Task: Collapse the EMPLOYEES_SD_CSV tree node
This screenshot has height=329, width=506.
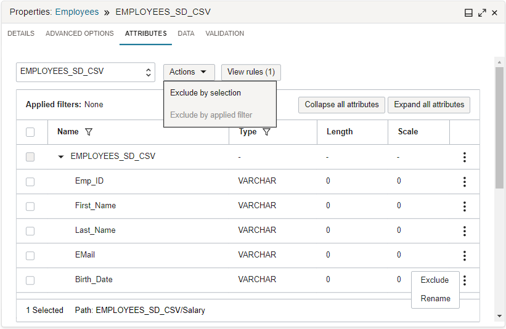Action: (61, 157)
